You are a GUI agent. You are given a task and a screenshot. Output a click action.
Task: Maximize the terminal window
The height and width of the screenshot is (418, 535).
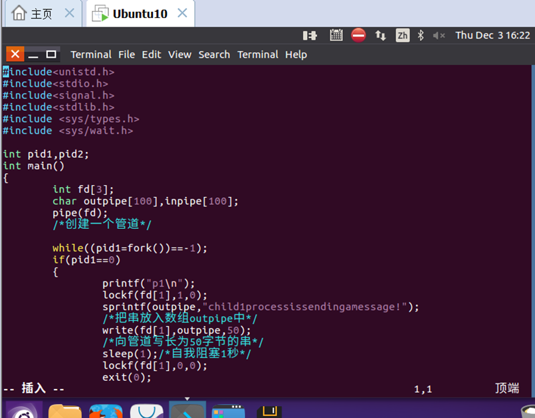pyautogui.click(x=51, y=54)
